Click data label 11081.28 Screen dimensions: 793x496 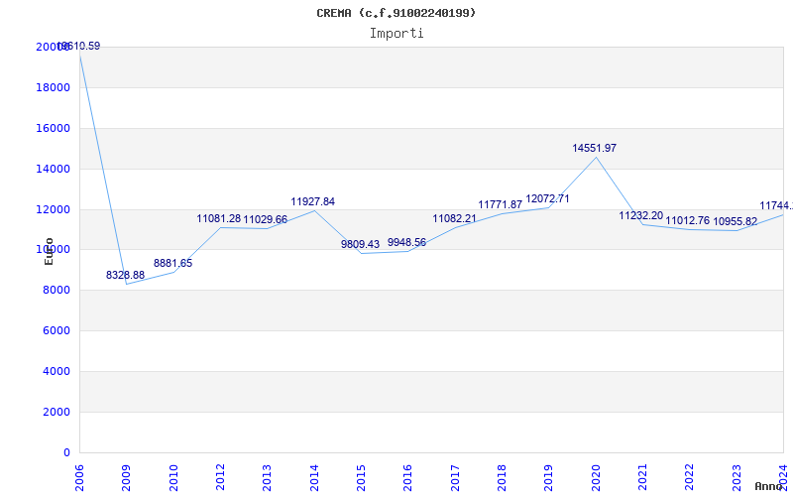click(218, 218)
